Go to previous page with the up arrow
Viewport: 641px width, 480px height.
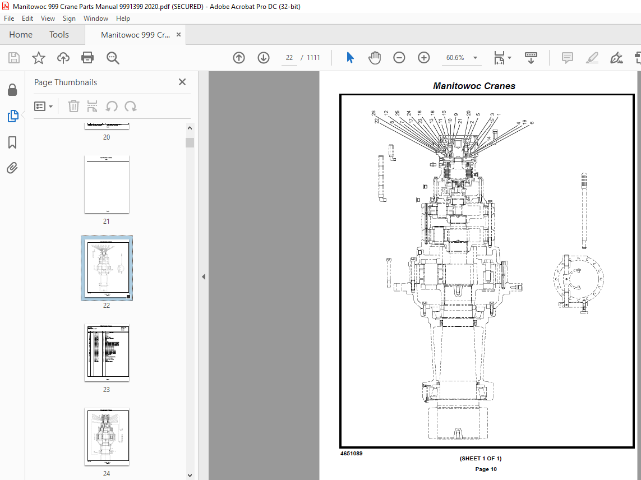coord(239,58)
